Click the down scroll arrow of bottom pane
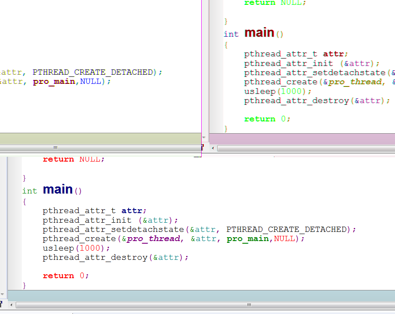Screen dimensions: 395x314 click(x=2, y=294)
